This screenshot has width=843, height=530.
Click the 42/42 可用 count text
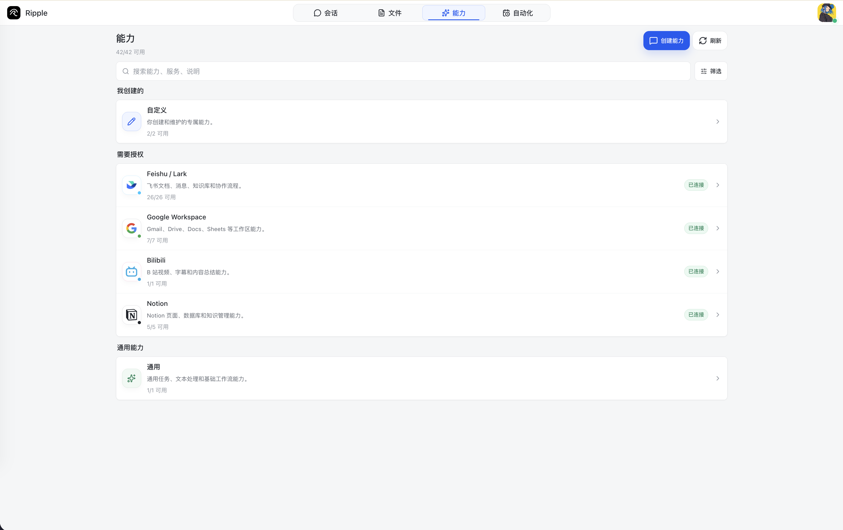[131, 52]
